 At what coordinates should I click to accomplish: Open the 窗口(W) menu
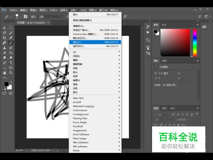103,10
